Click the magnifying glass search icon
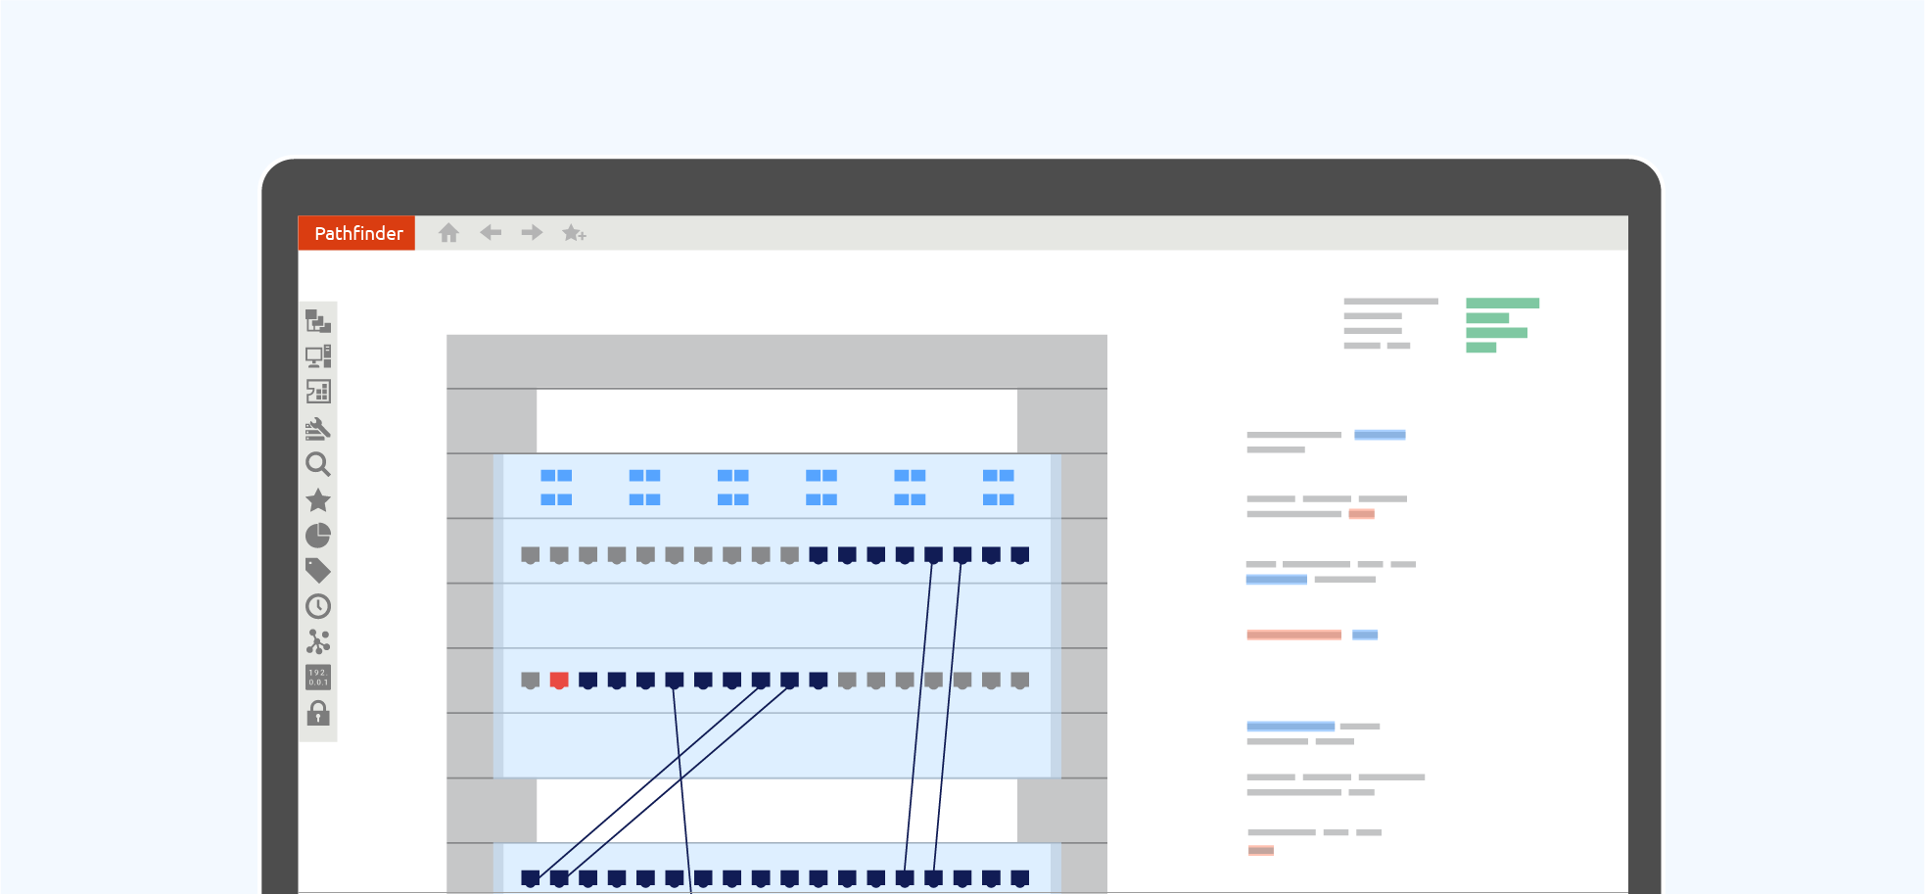Image resolution: width=1925 pixels, height=894 pixels. click(x=318, y=464)
